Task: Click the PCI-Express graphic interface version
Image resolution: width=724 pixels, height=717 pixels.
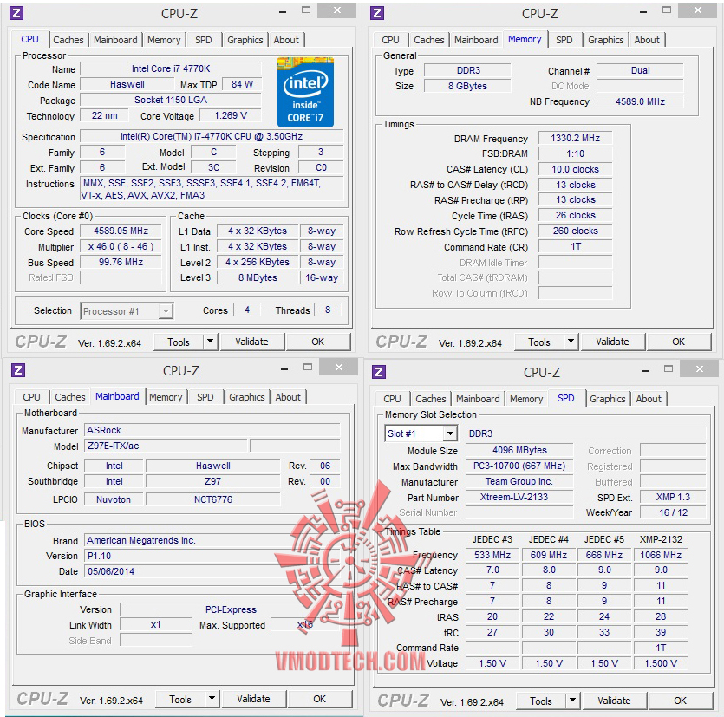Action: coord(231,609)
